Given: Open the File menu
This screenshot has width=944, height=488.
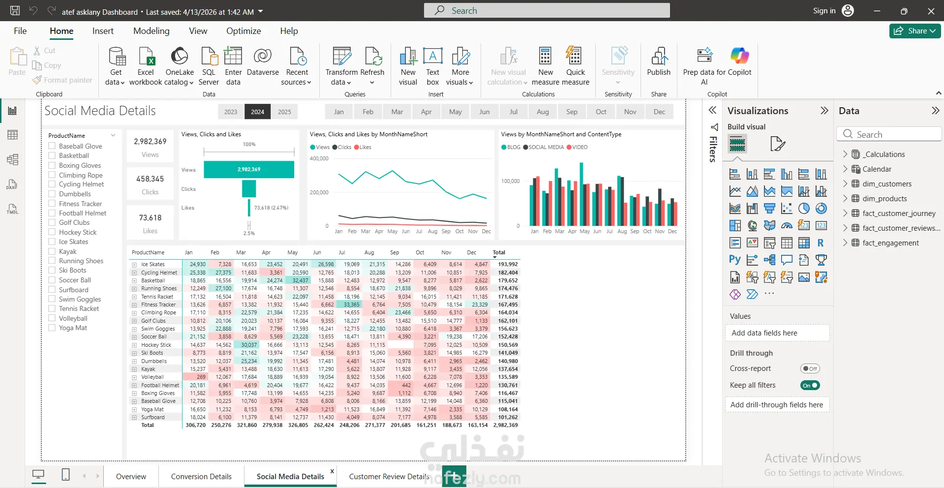Looking at the screenshot, I should [x=20, y=31].
